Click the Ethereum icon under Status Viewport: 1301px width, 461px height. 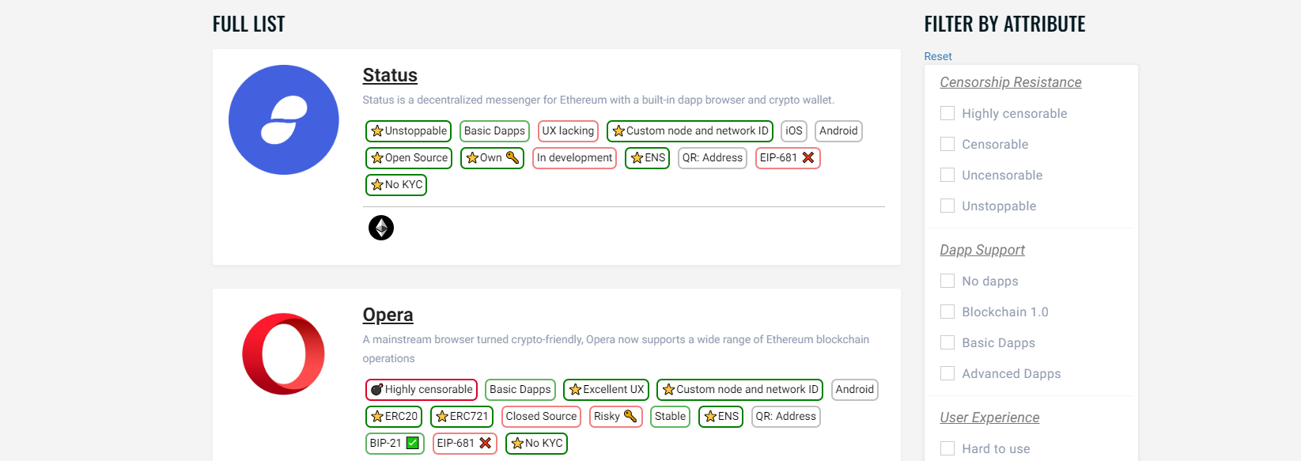[381, 228]
